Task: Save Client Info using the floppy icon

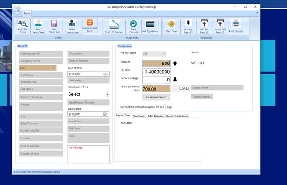Action: pos(54,26)
